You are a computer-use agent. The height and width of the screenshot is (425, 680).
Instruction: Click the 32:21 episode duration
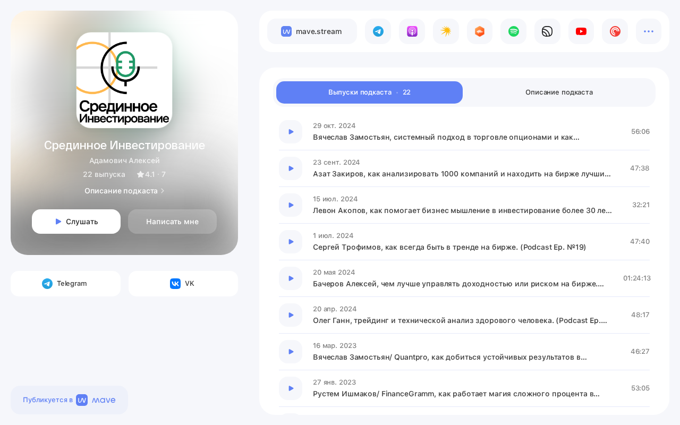[641, 205]
